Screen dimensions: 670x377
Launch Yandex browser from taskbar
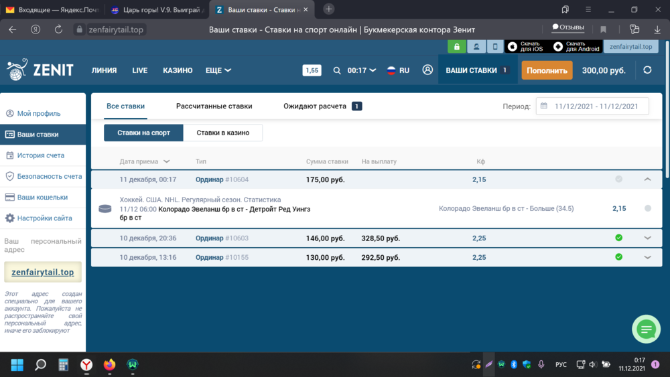click(86, 365)
